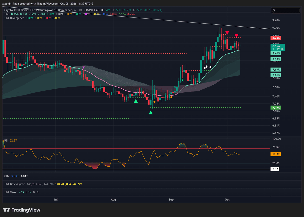Click the leftmost white marker in mid-September
This screenshot has height=217, width=304.
point(205,68)
